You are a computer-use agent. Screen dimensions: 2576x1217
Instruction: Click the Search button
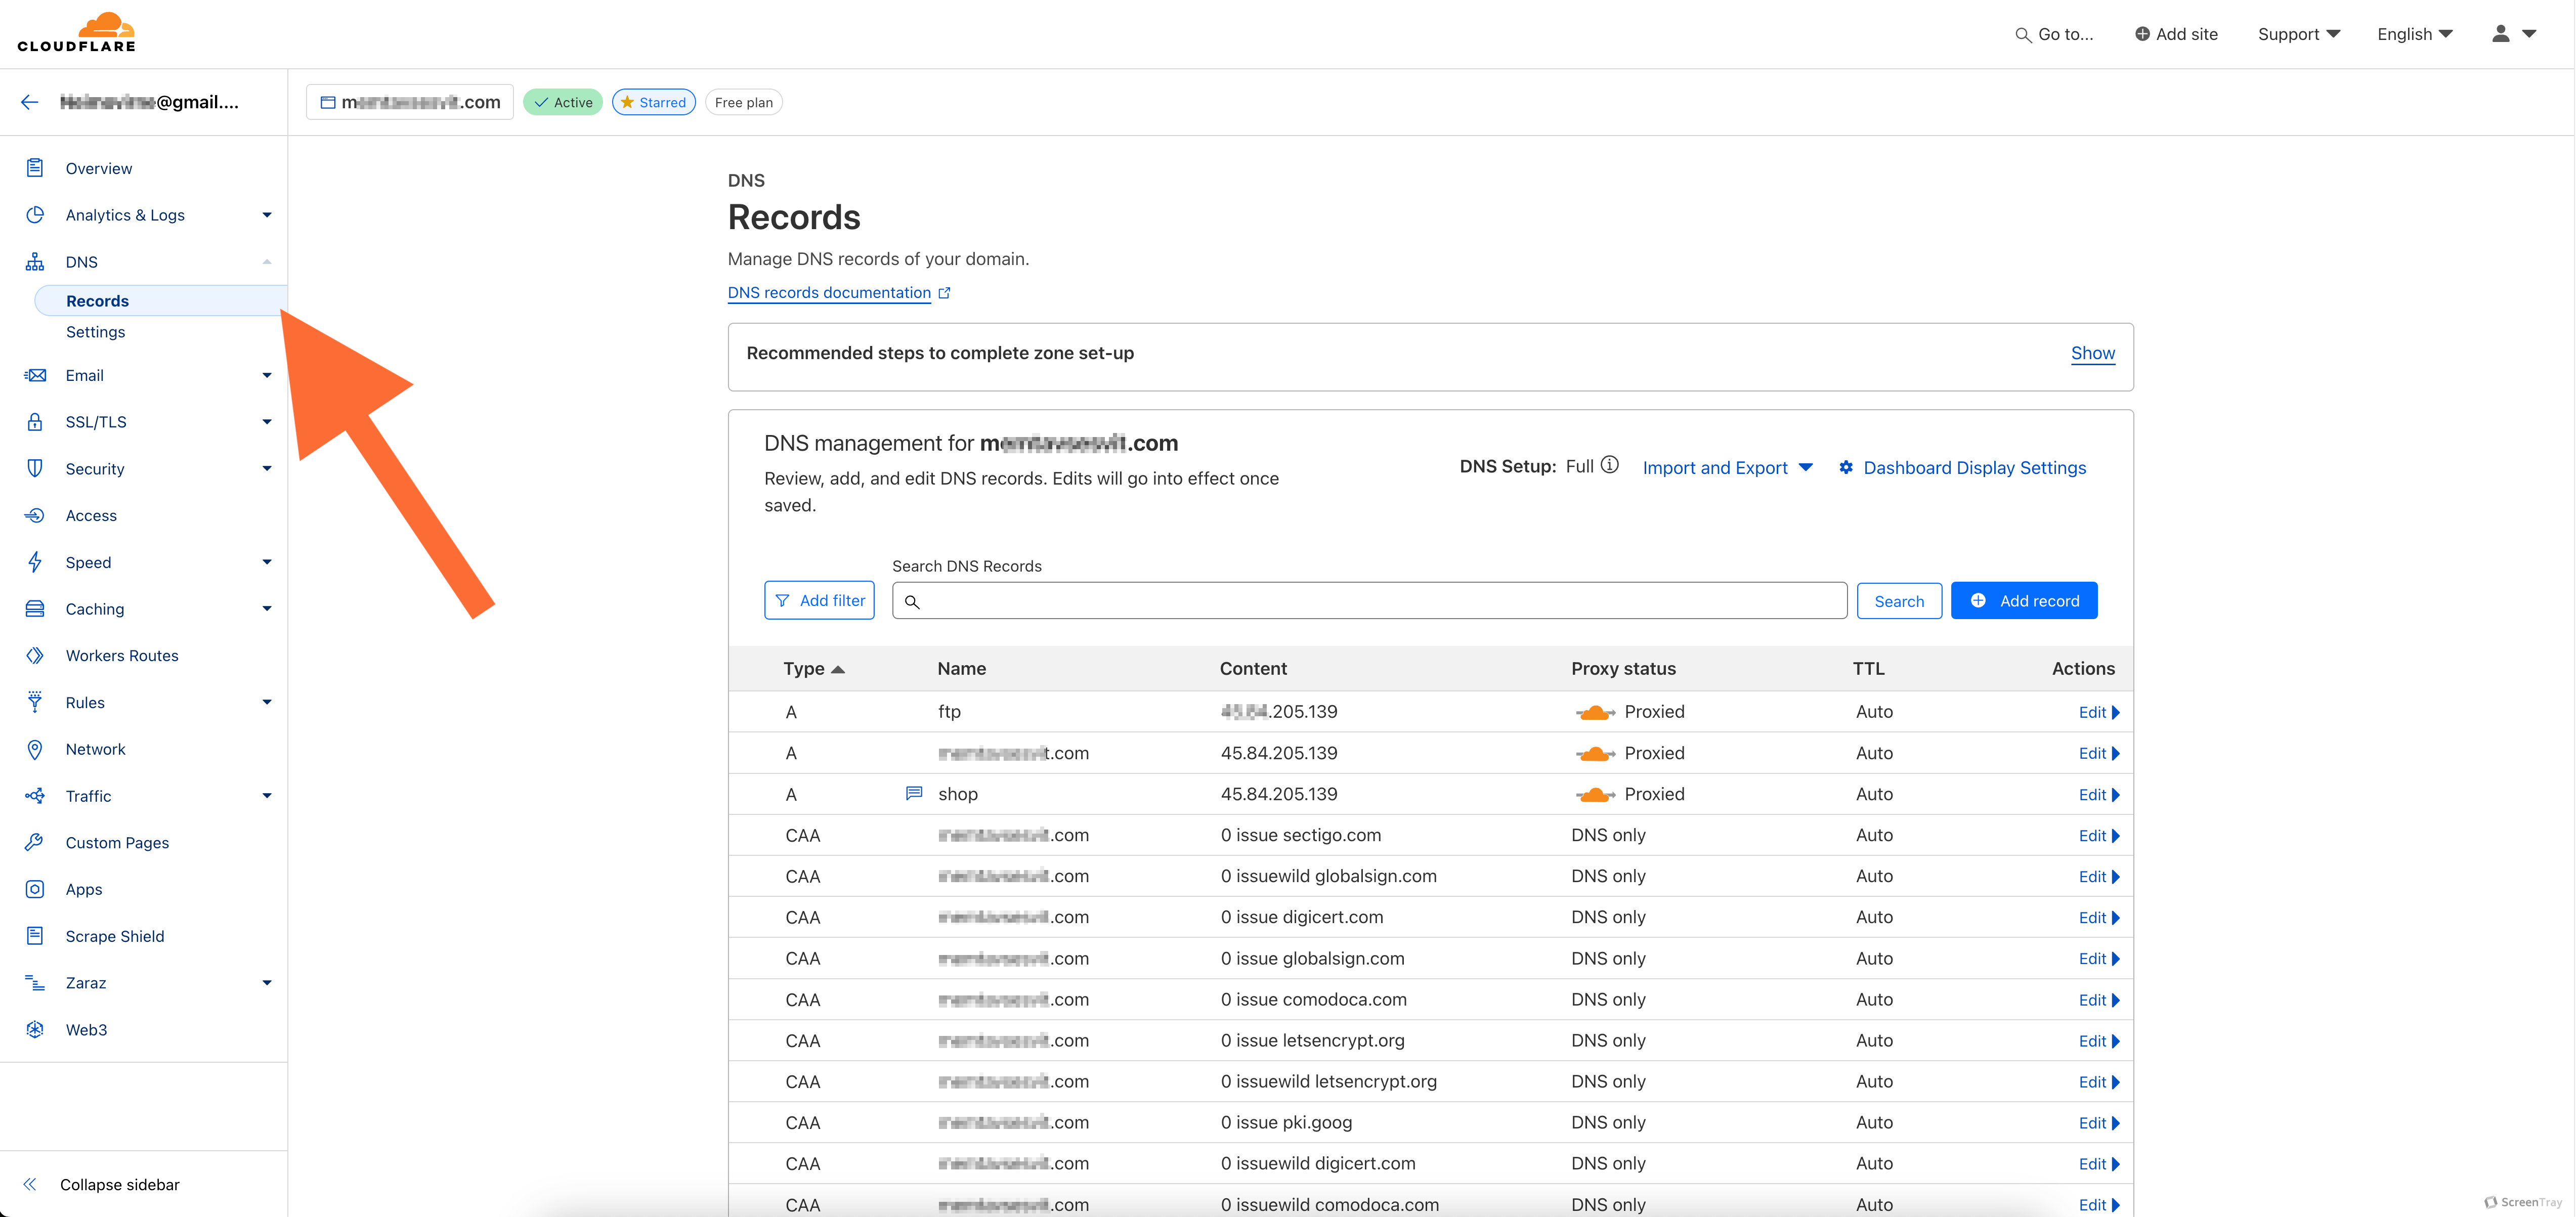coord(1899,601)
